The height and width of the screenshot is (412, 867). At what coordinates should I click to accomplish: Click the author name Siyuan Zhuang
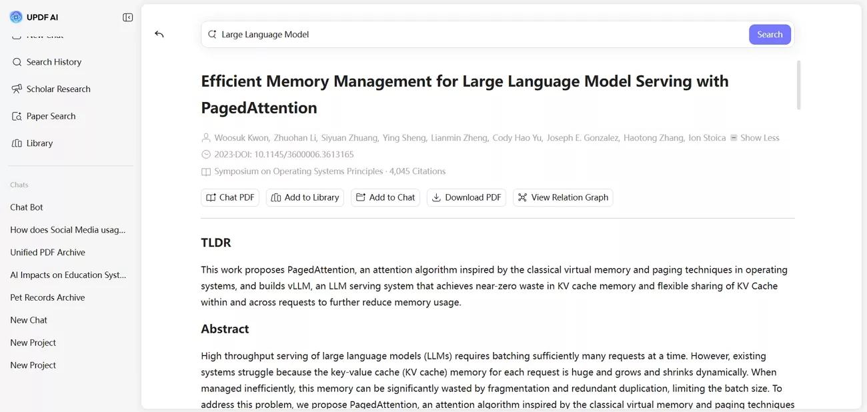click(x=349, y=138)
